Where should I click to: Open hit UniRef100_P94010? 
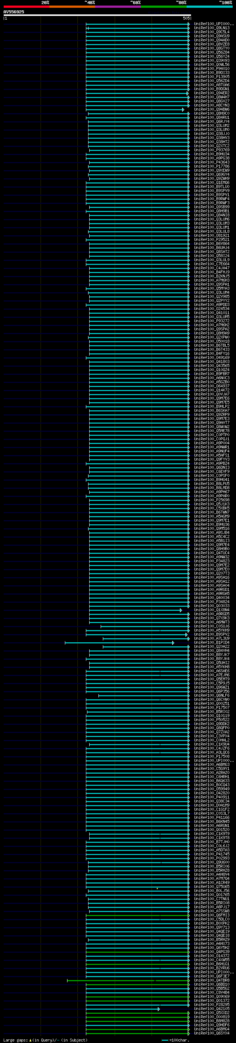tap(211, 68)
